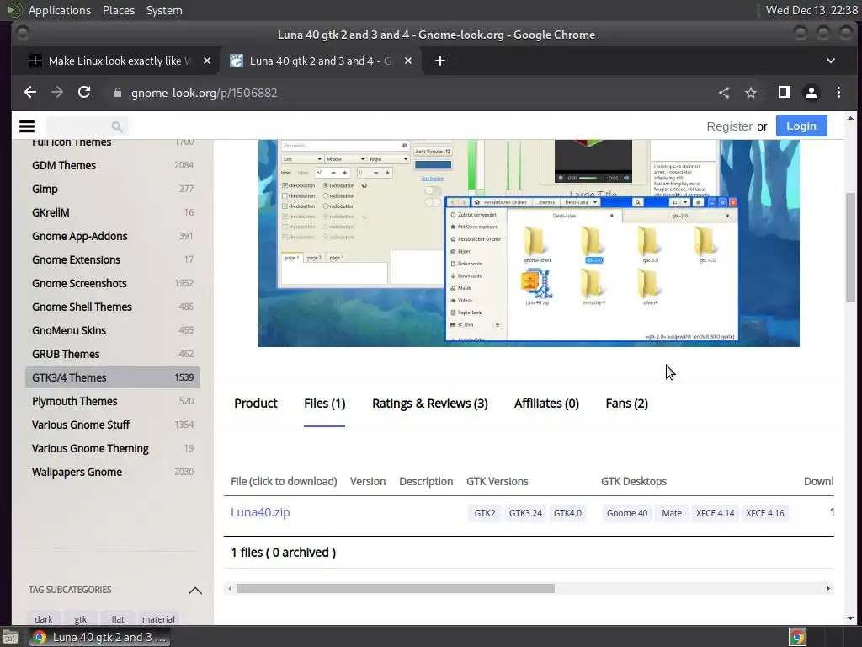The height and width of the screenshot is (647, 862).
Task: Click the horizontal scrollbar under files table
Action: point(396,589)
